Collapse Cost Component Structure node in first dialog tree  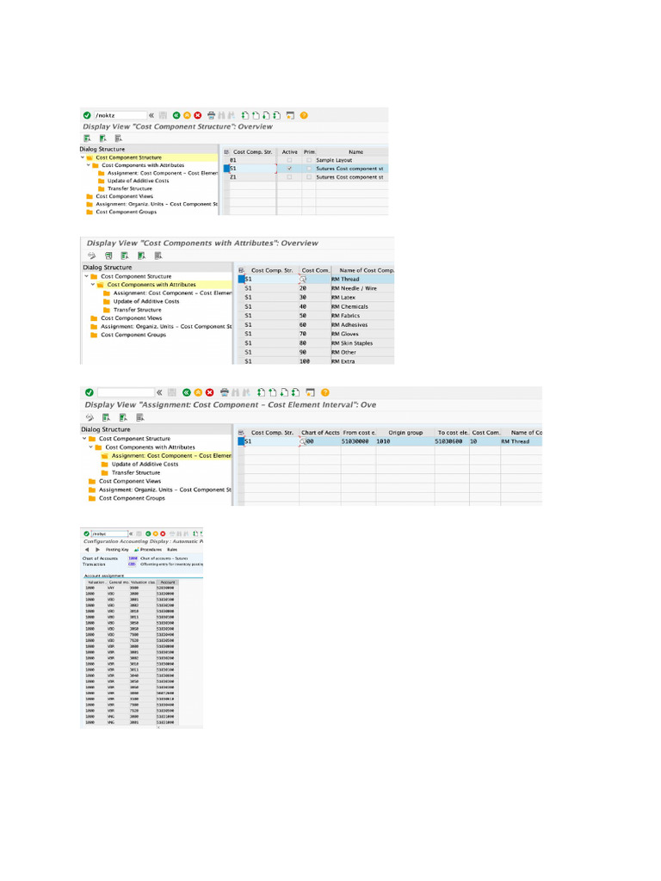pyautogui.click(x=83, y=158)
